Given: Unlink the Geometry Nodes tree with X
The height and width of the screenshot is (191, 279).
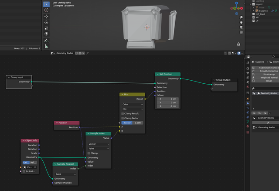Looking at the screenshot, I should click(x=83, y=53).
